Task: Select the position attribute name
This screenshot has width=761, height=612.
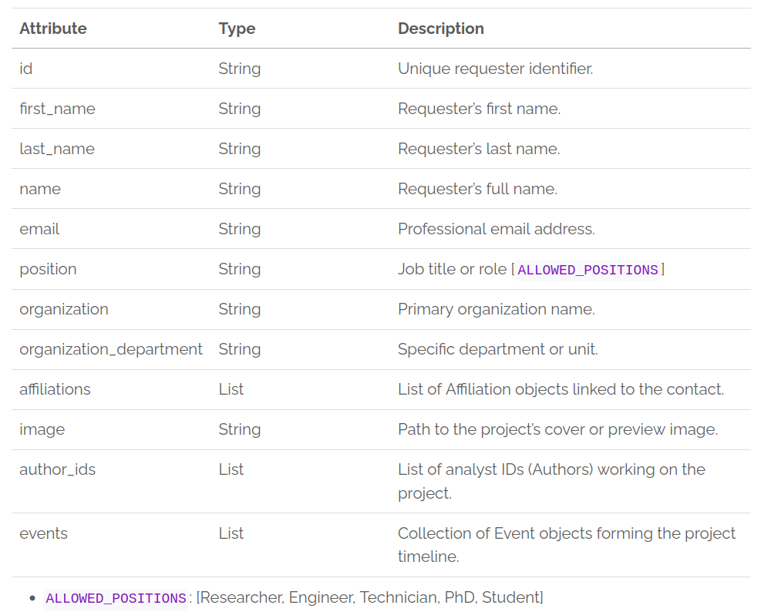Action: click(48, 269)
